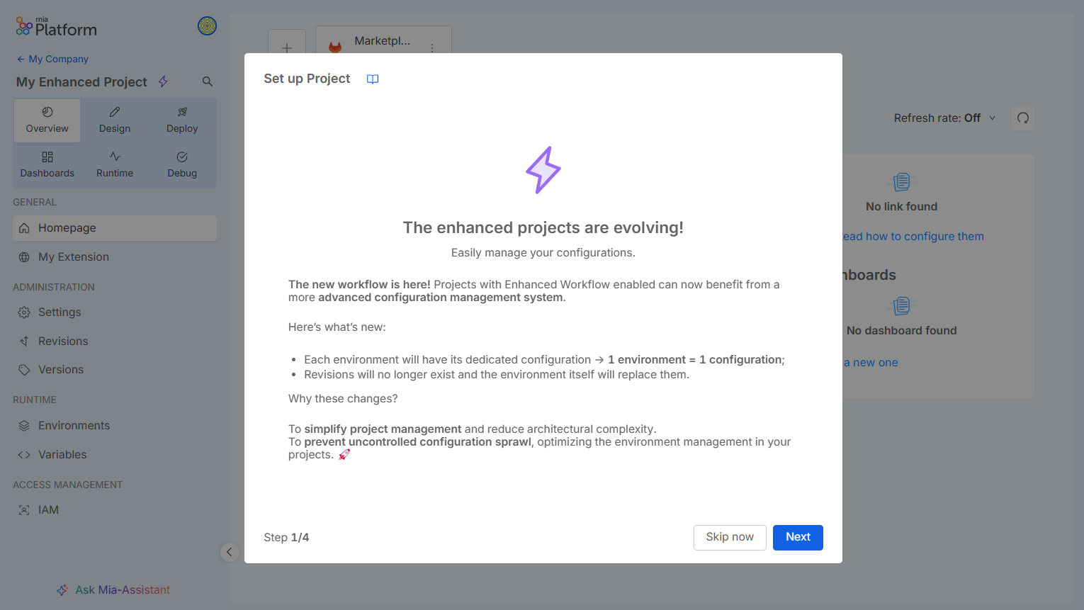Click the search magnifier icon in sidebar
1084x610 pixels.
pyautogui.click(x=208, y=81)
